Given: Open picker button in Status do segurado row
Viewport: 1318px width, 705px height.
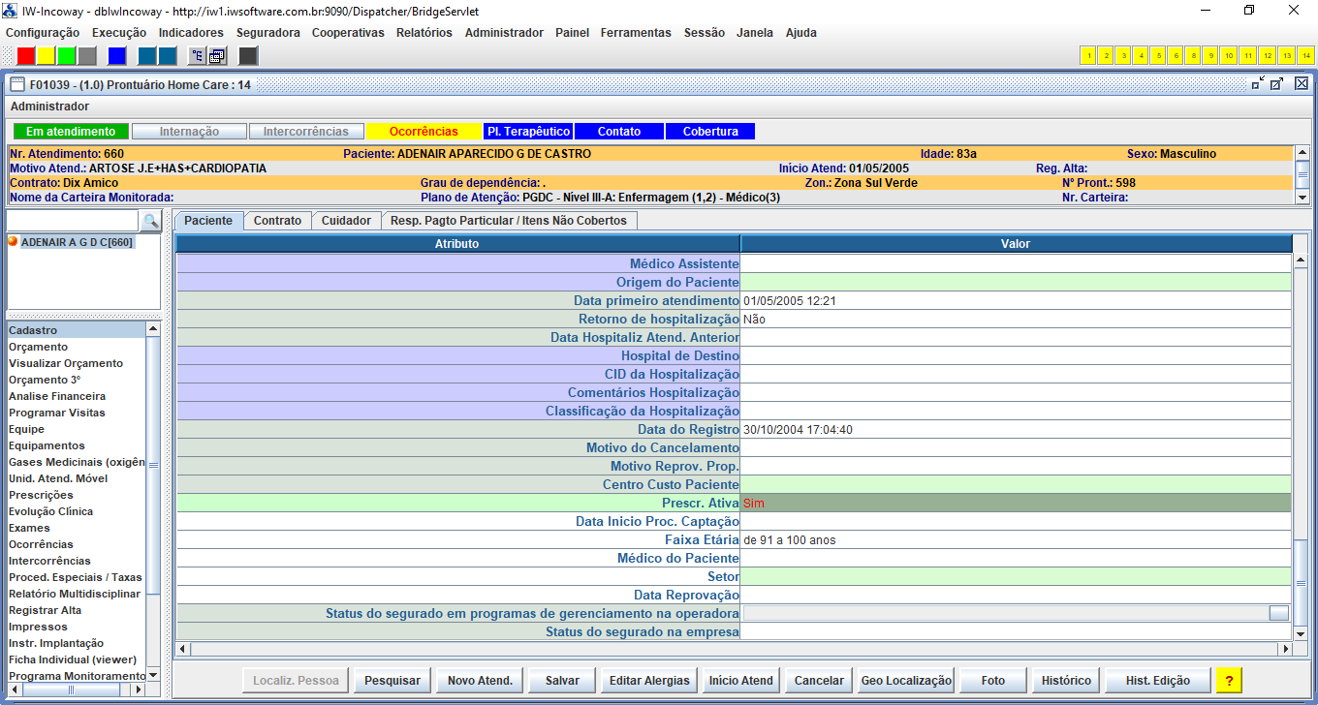Looking at the screenshot, I should tap(1278, 613).
